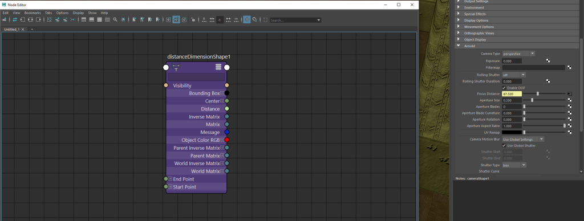This screenshot has height=221, width=584.
Task: Click the add selected nodes to graph icon
Action: point(57,20)
